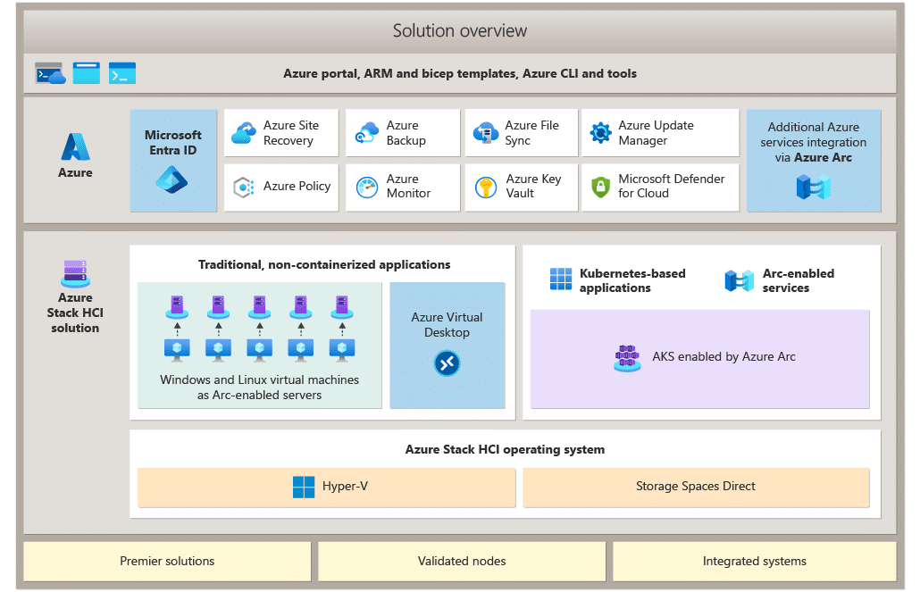Click the Windows and Linux virtual machines caption
920x592 pixels.
259,388
